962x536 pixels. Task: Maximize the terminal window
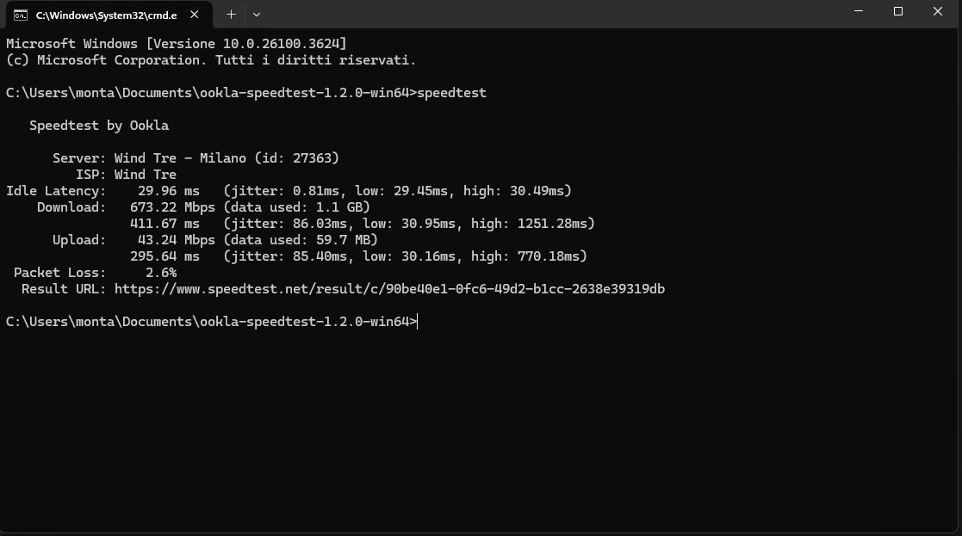[x=897, y=12]
